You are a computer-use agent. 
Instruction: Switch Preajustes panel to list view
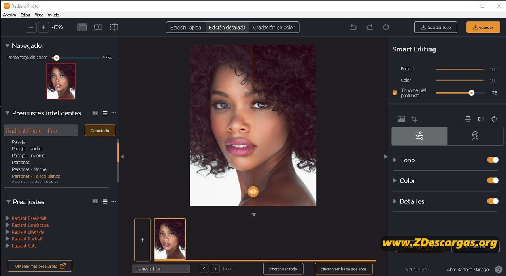(x=104, y=201)
